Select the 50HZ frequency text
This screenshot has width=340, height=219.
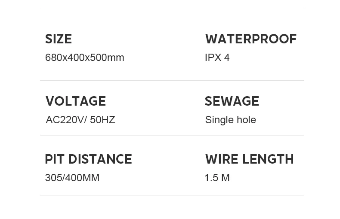(x=102, y=120)
